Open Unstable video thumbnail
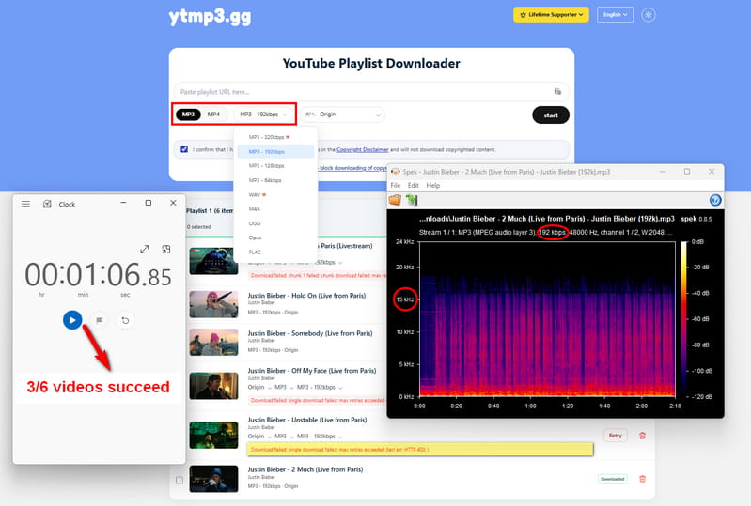 [x=213, y=435]
